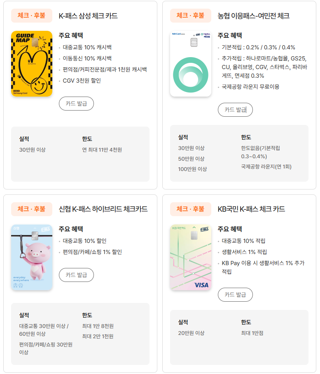Open the KB국민 K-패스 체크 카드 title
This screenshot has width=320, height=374.
click(251, 209)
